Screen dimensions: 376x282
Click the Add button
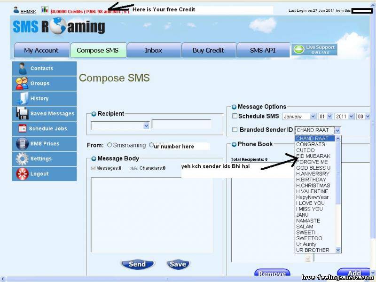click(354, 273)
